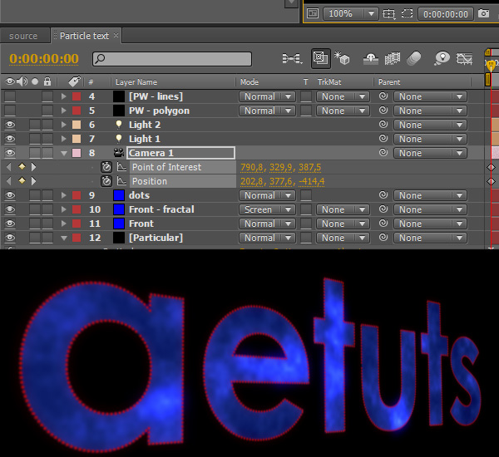Take a snapshot with the camera icon
The image size is (499, 457).
483,13
